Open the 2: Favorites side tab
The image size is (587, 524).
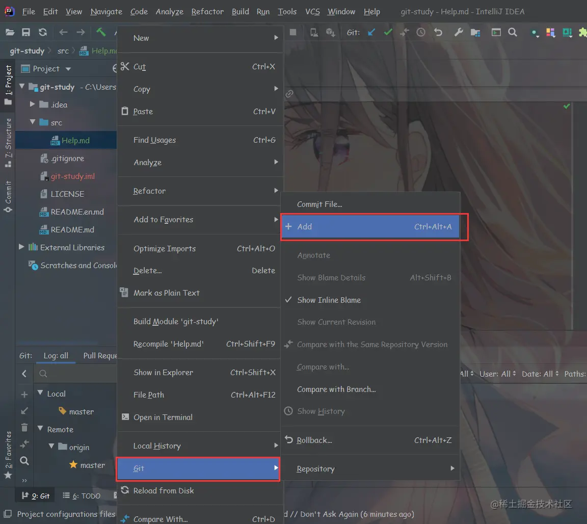[8, 455]
